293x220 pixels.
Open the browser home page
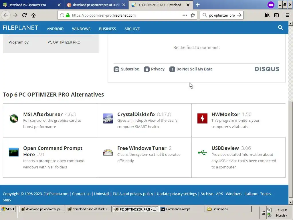click(x=33, y=15)
